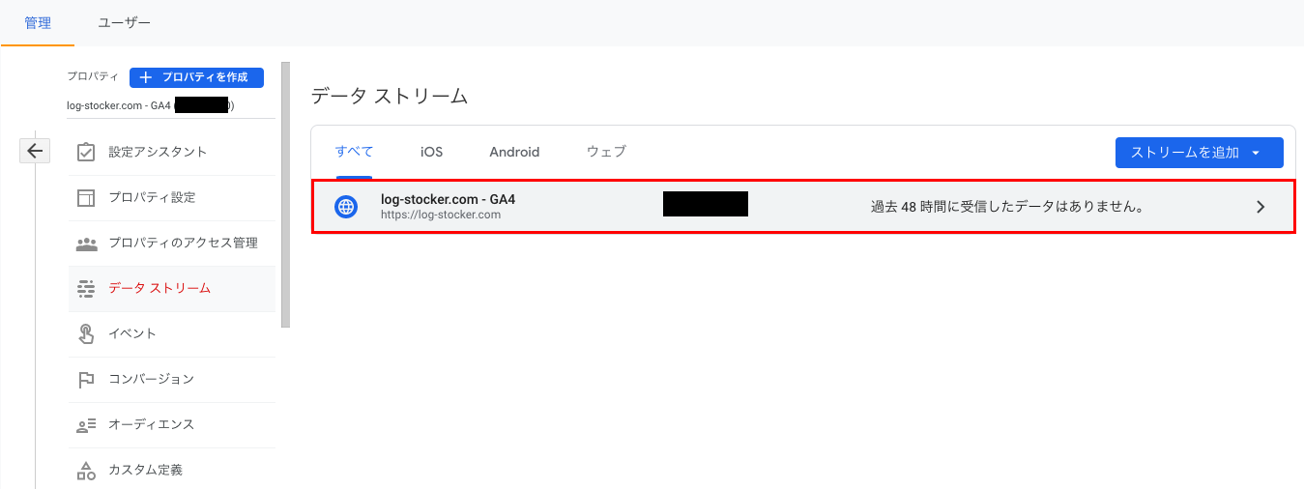Click the URL https://log-stocker.com
Viewport: 1304px width, 489px height.
(x=441, y=215)
